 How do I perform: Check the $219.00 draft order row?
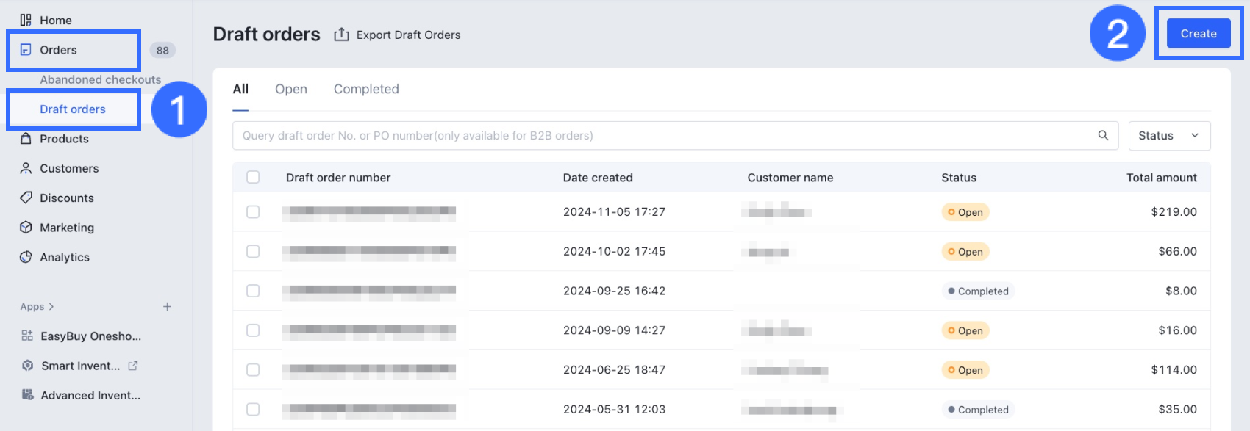click(x=253, y=211)
